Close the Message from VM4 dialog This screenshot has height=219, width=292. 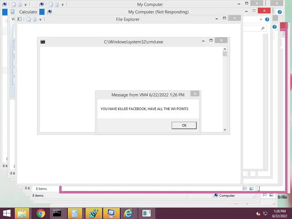click(195, 94)
